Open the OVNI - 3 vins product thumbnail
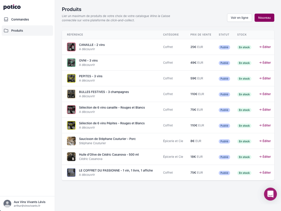The width and height of the screenshot is (281, 211). 71,62
